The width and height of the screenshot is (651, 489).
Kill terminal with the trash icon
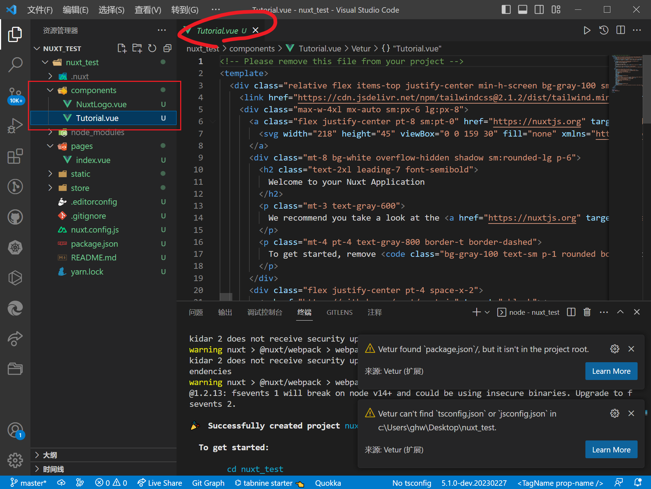[x=587, y=312]
